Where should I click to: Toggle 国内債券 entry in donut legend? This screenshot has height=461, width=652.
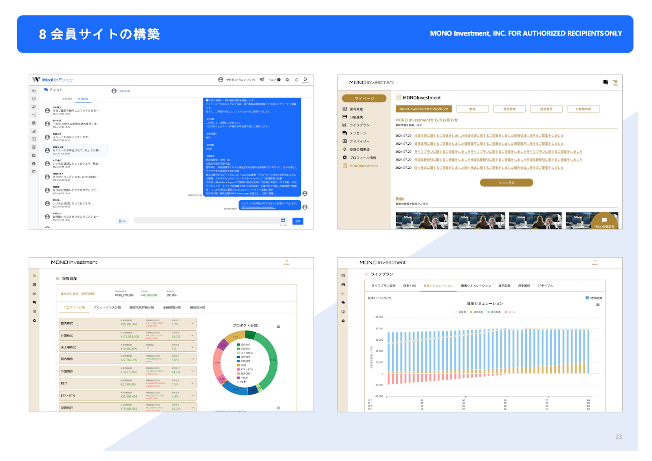pos(244,357)
